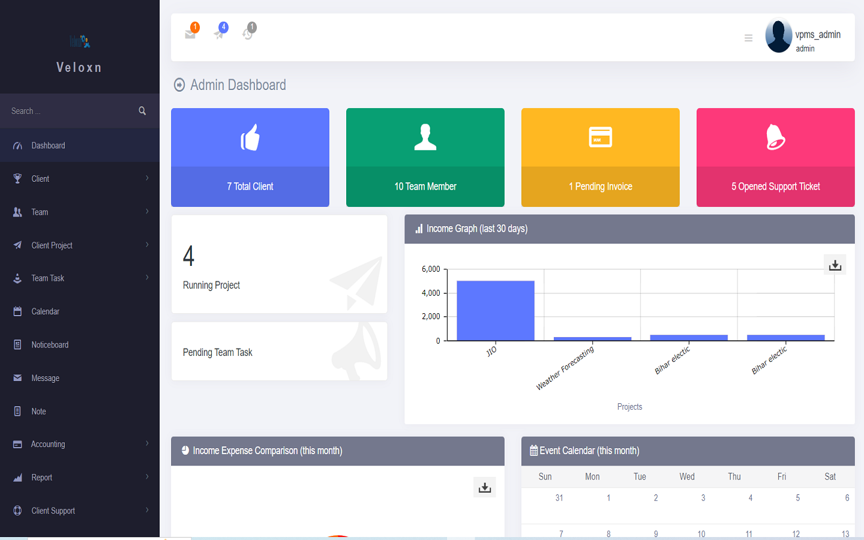Select the Calendar icon in the sidebar
The width and height of the screenshot is (864, 540).
click(18, 311)
